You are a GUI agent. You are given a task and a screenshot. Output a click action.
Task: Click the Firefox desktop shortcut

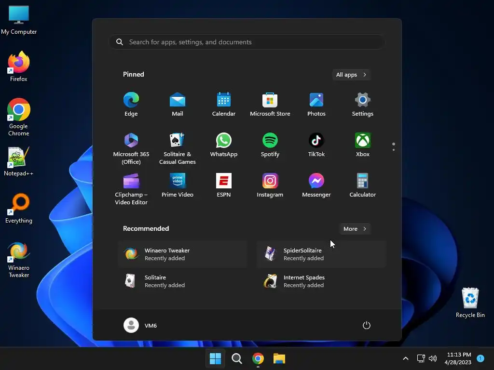click(x=19, y=66)
